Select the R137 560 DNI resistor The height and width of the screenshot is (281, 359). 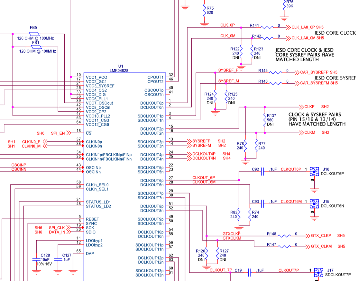point(265,120)
